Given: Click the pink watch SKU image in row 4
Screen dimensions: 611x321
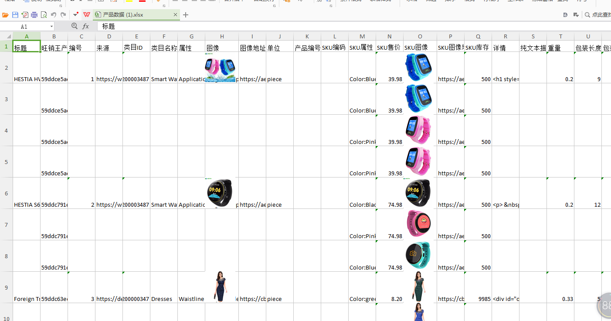Looking at the screenshot, I should [419, 130].
